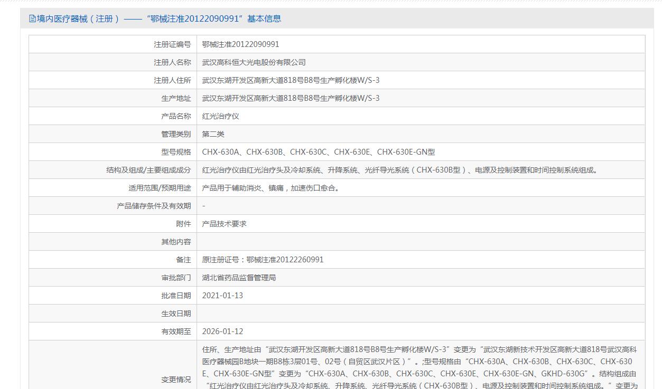
Task: Click the document icon beside the page heading
Action: click(32, 19)
